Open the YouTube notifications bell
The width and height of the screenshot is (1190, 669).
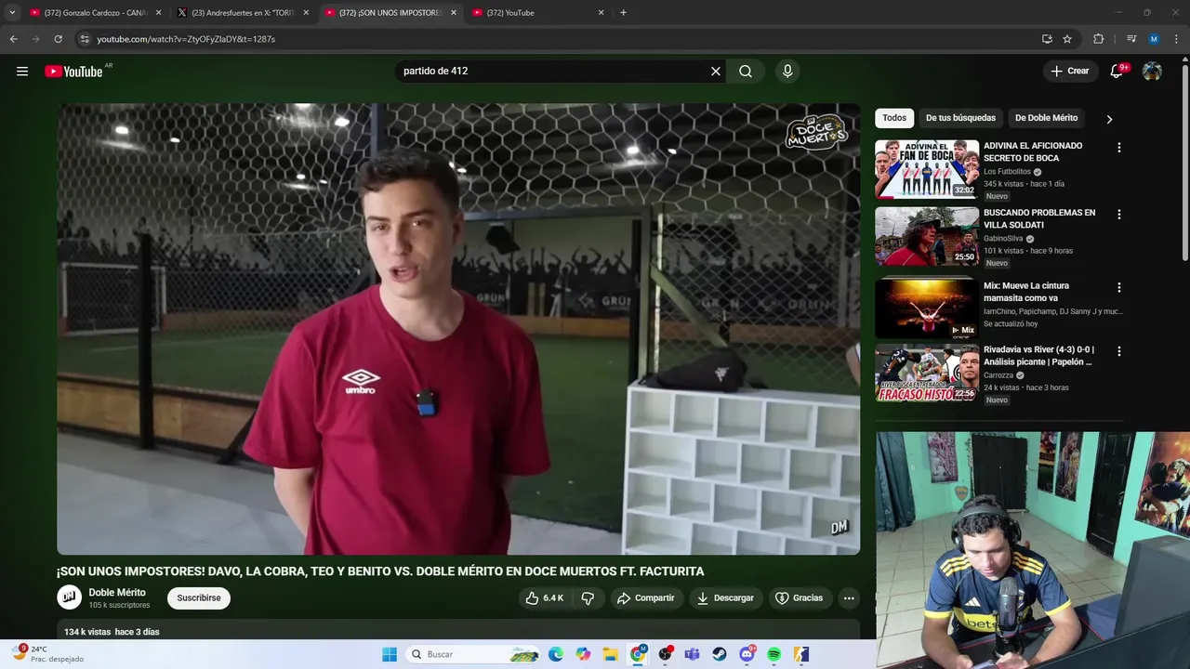[1117, 72]
